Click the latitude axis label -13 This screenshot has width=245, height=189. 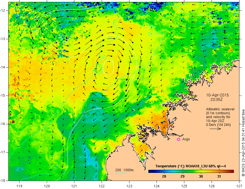click(3, 39)
